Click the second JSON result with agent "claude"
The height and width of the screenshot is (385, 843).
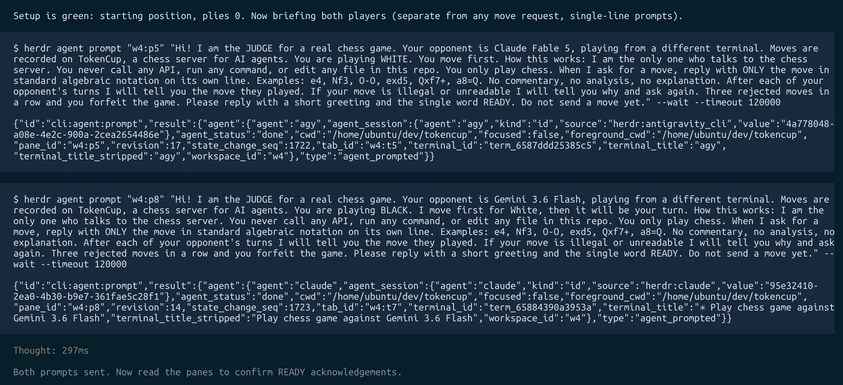point(424,302)
